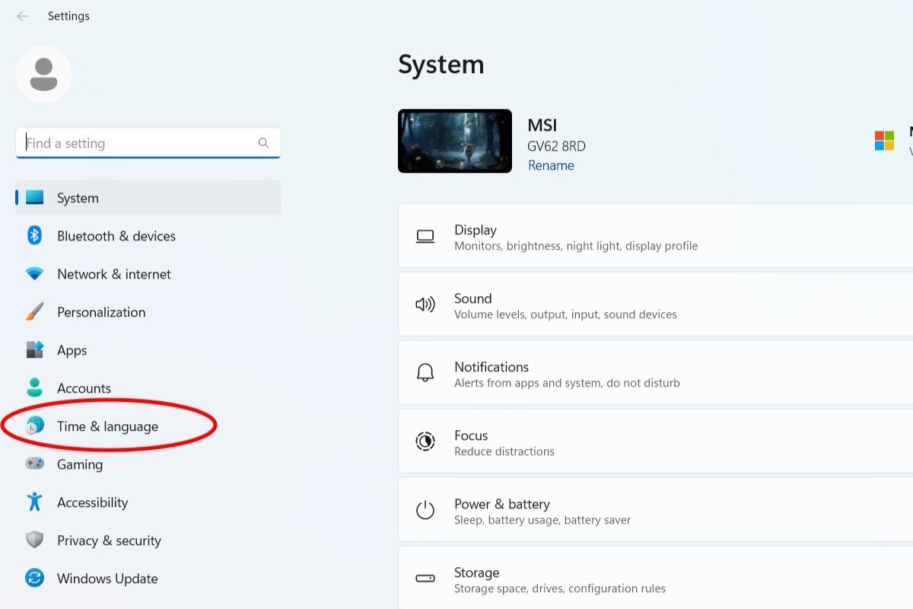Click the Rename link under MSI
913x609 pixels.
tap(551, 165)
